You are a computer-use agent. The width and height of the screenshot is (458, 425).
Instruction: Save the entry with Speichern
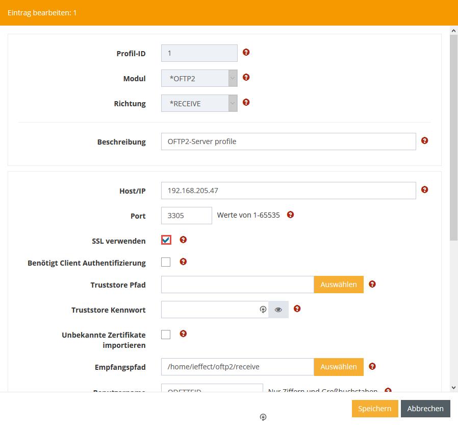click(x=374, y=409)
